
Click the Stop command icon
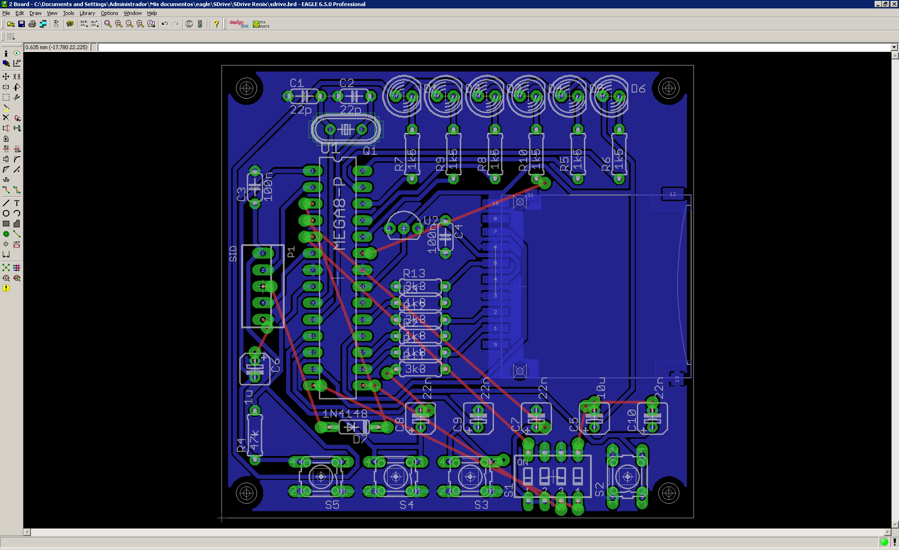(189, 24)
